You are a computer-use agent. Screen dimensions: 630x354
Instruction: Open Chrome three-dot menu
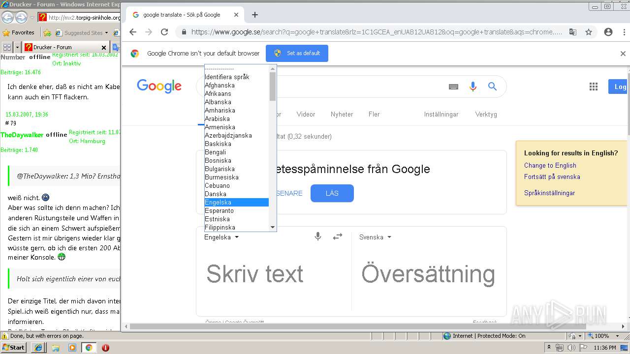pyautogui.click(x=624, y=32)
